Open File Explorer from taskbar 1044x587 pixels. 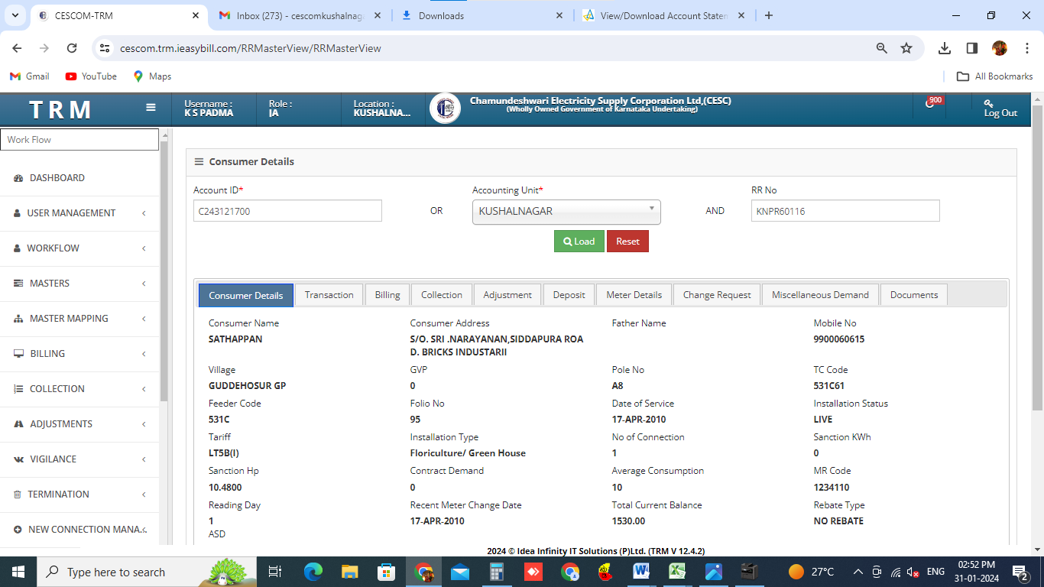[349, 572]
